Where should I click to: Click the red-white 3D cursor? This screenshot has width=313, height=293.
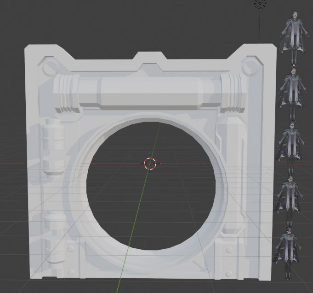pos(150,164)
